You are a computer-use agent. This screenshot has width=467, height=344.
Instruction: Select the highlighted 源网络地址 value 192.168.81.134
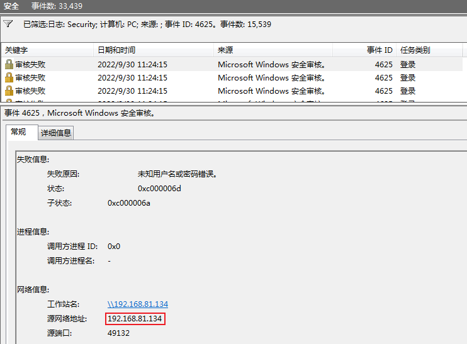tap(135, 319)
